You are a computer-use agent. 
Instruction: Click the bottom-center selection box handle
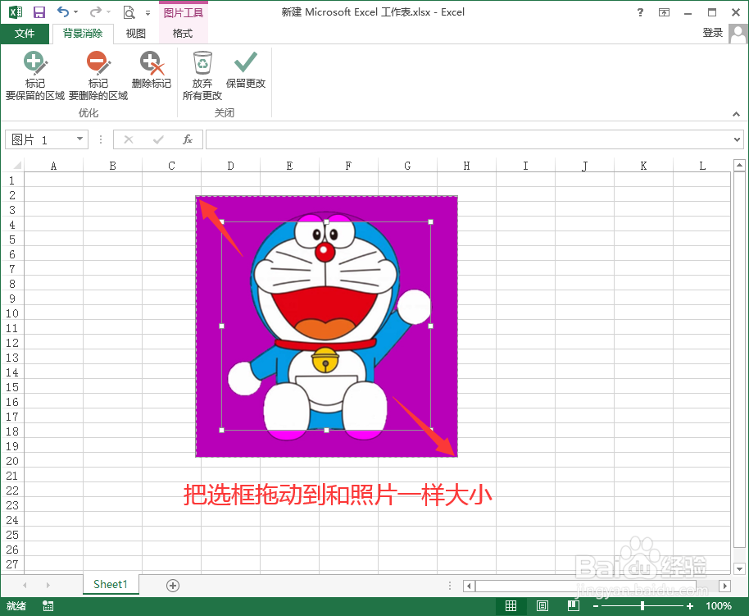point(326,431)
